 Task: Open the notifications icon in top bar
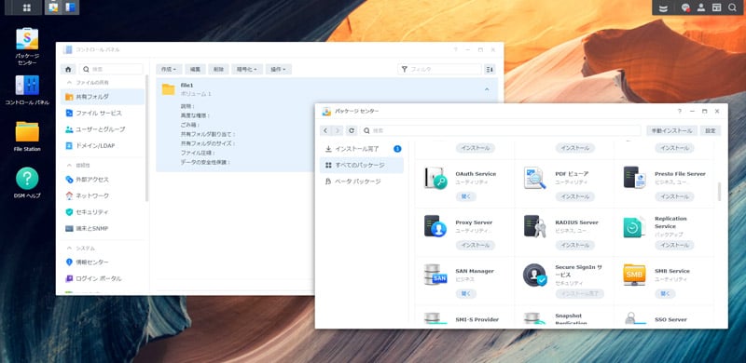click(685, 7)
